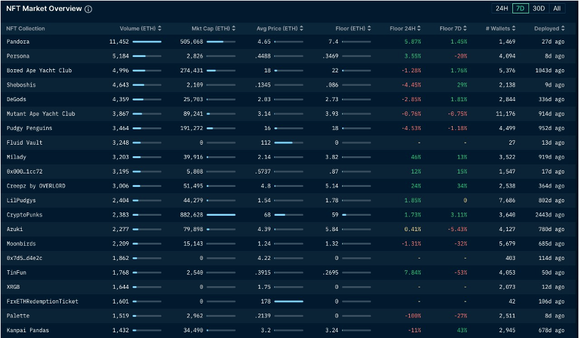
Task: Open the Pudgy Penguins collection
Action: [x=29, y=128]
